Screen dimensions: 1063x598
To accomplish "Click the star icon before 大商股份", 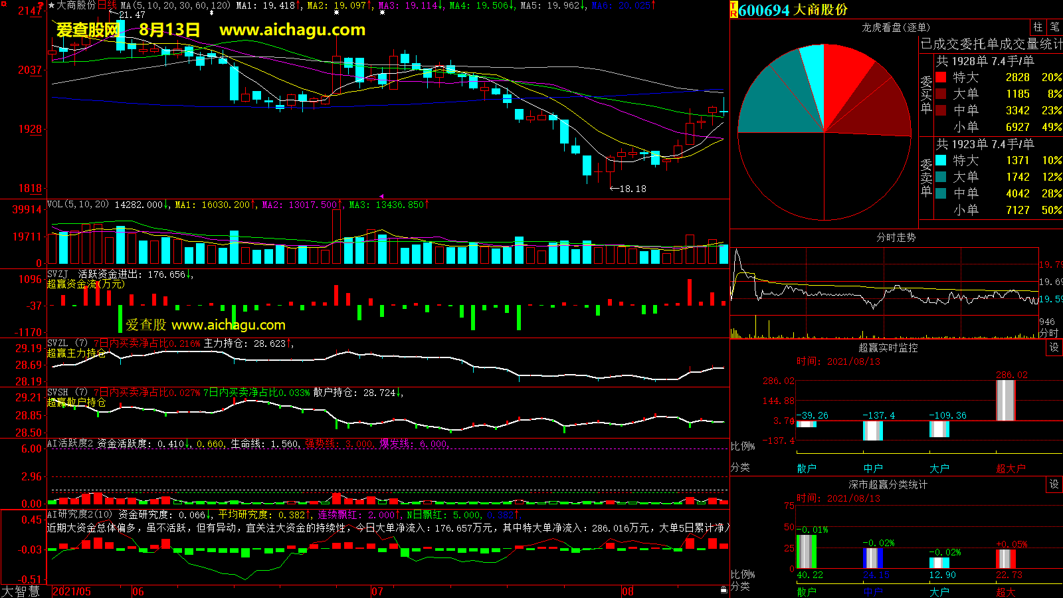I will click(x=51, y=6).
